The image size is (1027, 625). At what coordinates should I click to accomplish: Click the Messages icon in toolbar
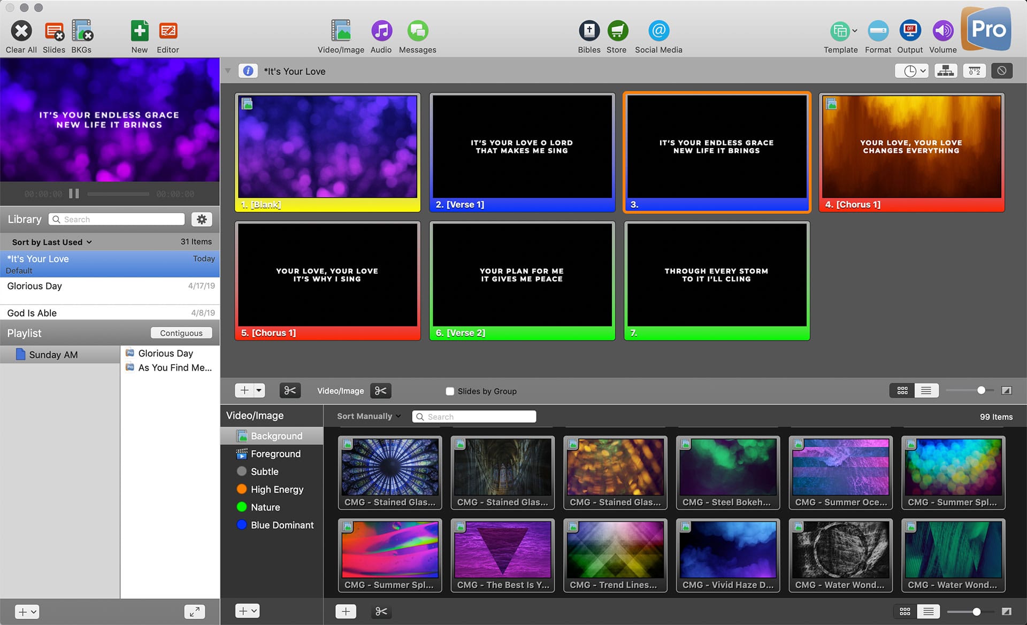tap(417, 30)
